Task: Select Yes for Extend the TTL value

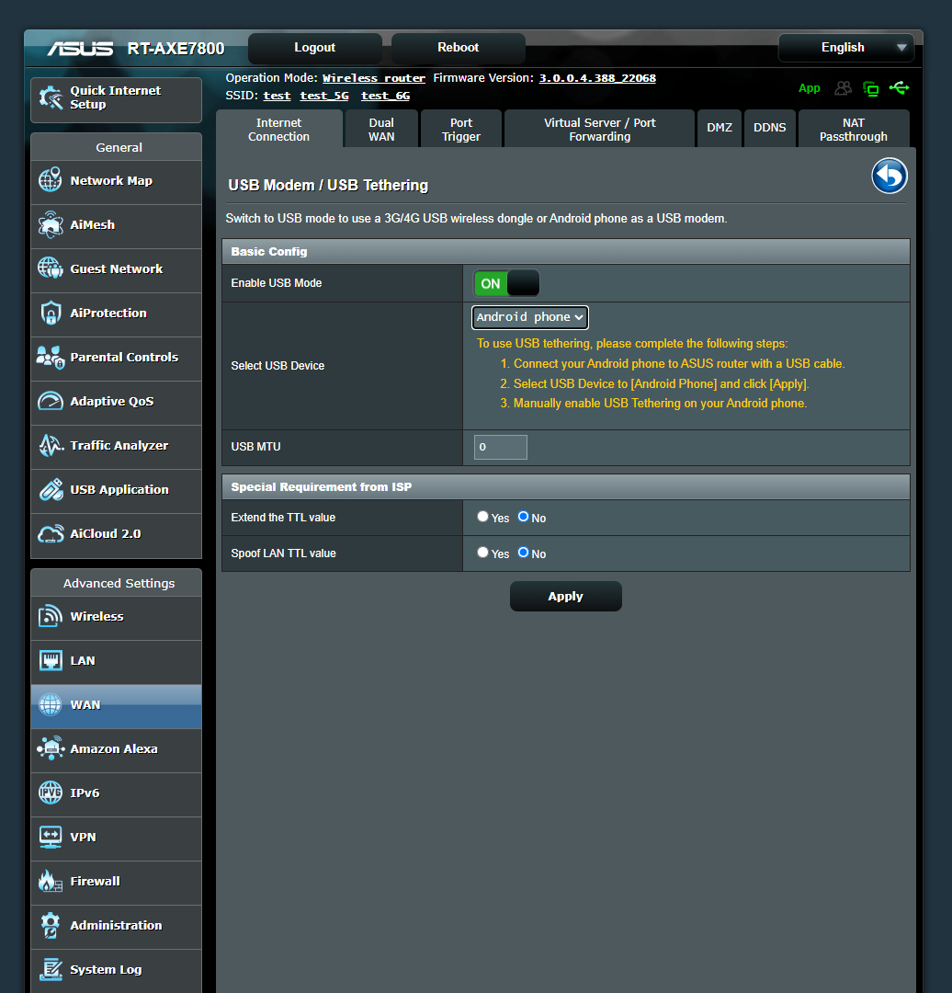Action: point(483,517)
